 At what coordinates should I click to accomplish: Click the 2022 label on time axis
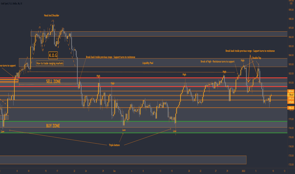click(x=243, y=171)
